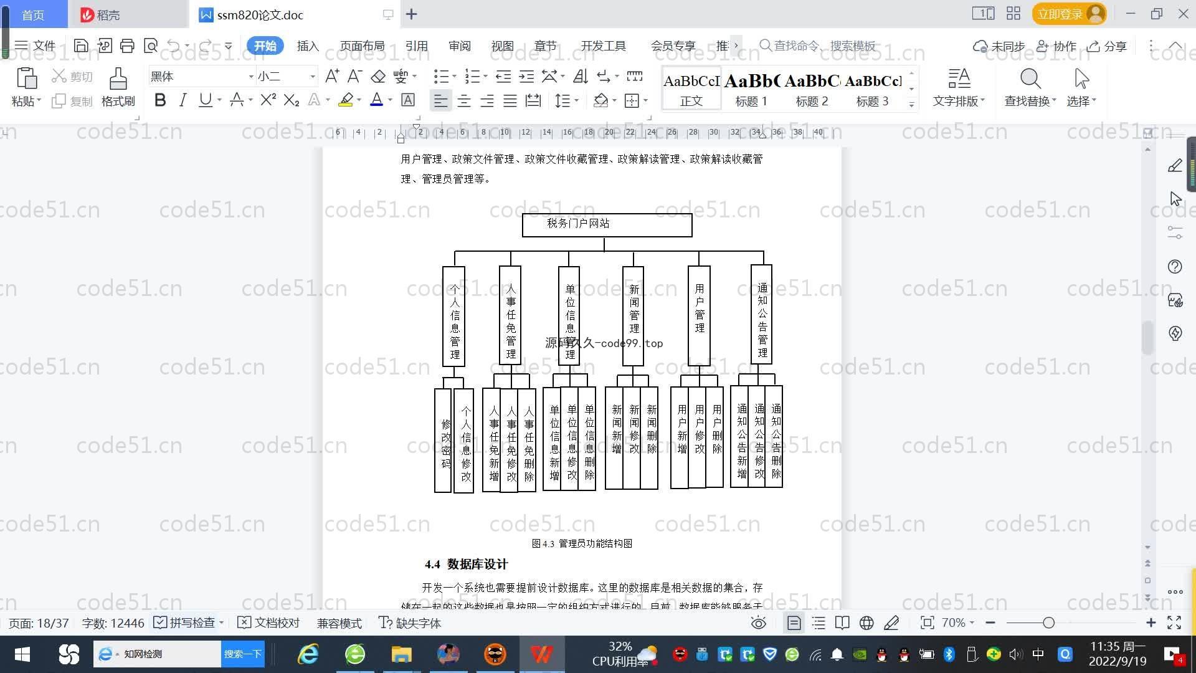The height and width of the screenshot is (673, 1196).
Task: Open 查找替换 find and replace
Action: point(1030,87)
